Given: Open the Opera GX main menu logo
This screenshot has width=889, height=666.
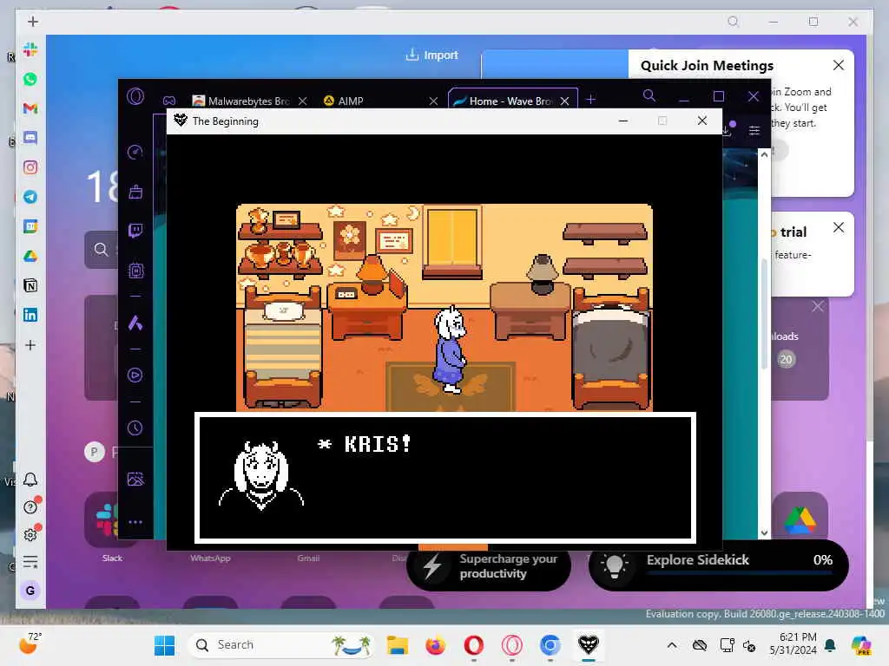Looking at the screenshot, I should [x=135, y=96].
